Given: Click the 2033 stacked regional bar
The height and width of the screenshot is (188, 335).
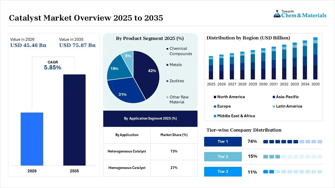Looking at the screenshot, I should [295, 61].
